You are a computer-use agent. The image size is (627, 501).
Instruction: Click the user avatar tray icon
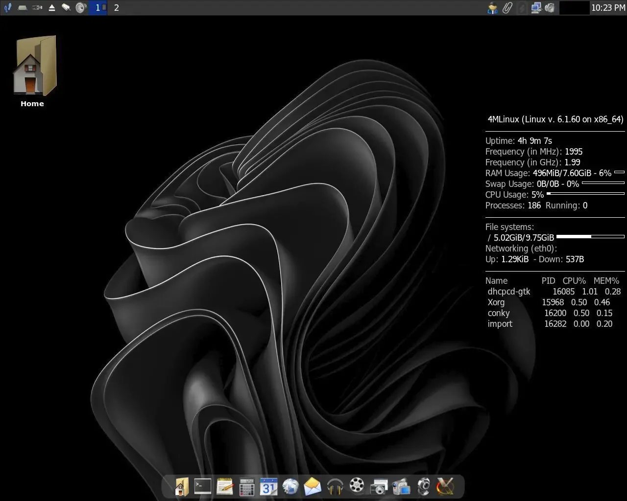pyautogui.click(x=493, y=8)
